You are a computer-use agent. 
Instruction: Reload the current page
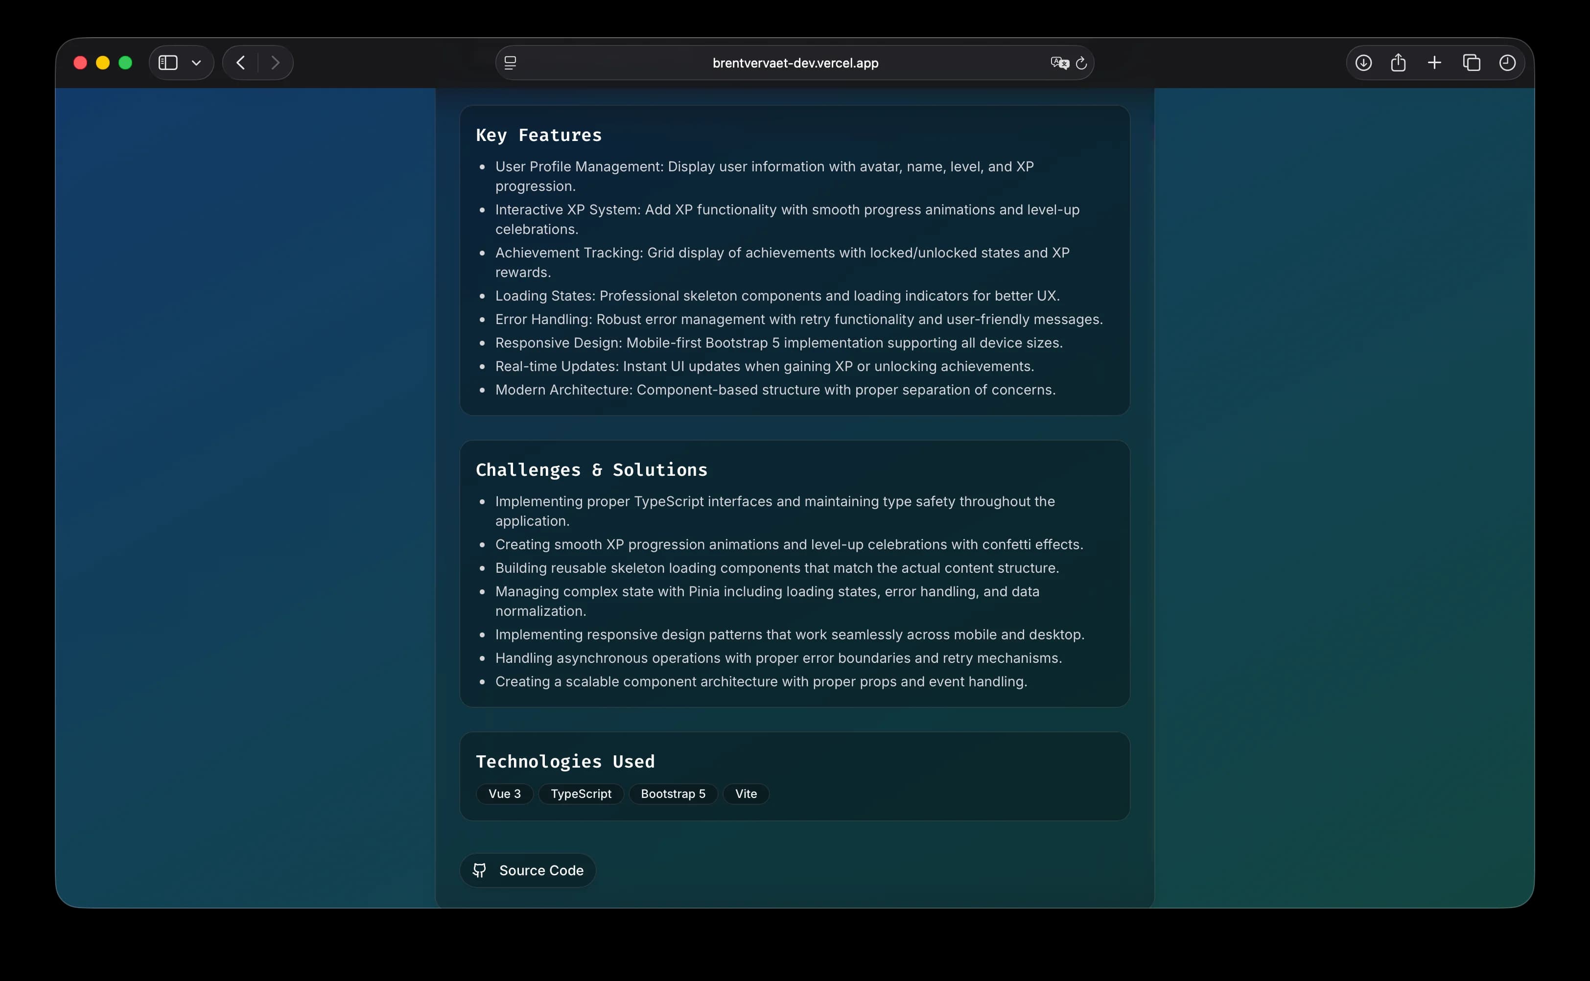(x=1082, y=62)
